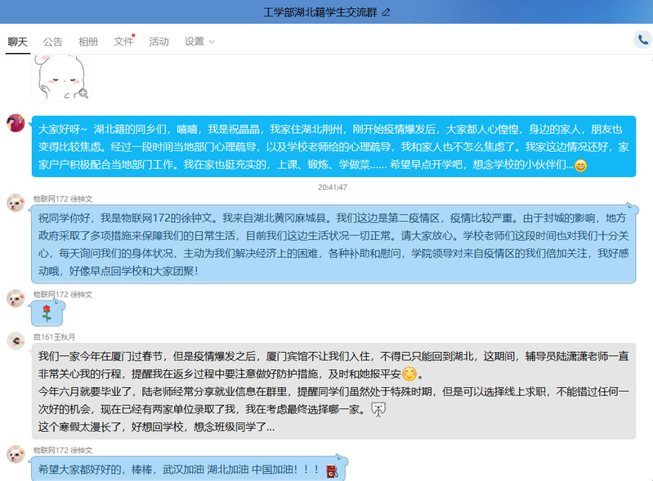Click the pencil icon beside the group name
Screen dimensions: 653x481
(x=386, y=12)
